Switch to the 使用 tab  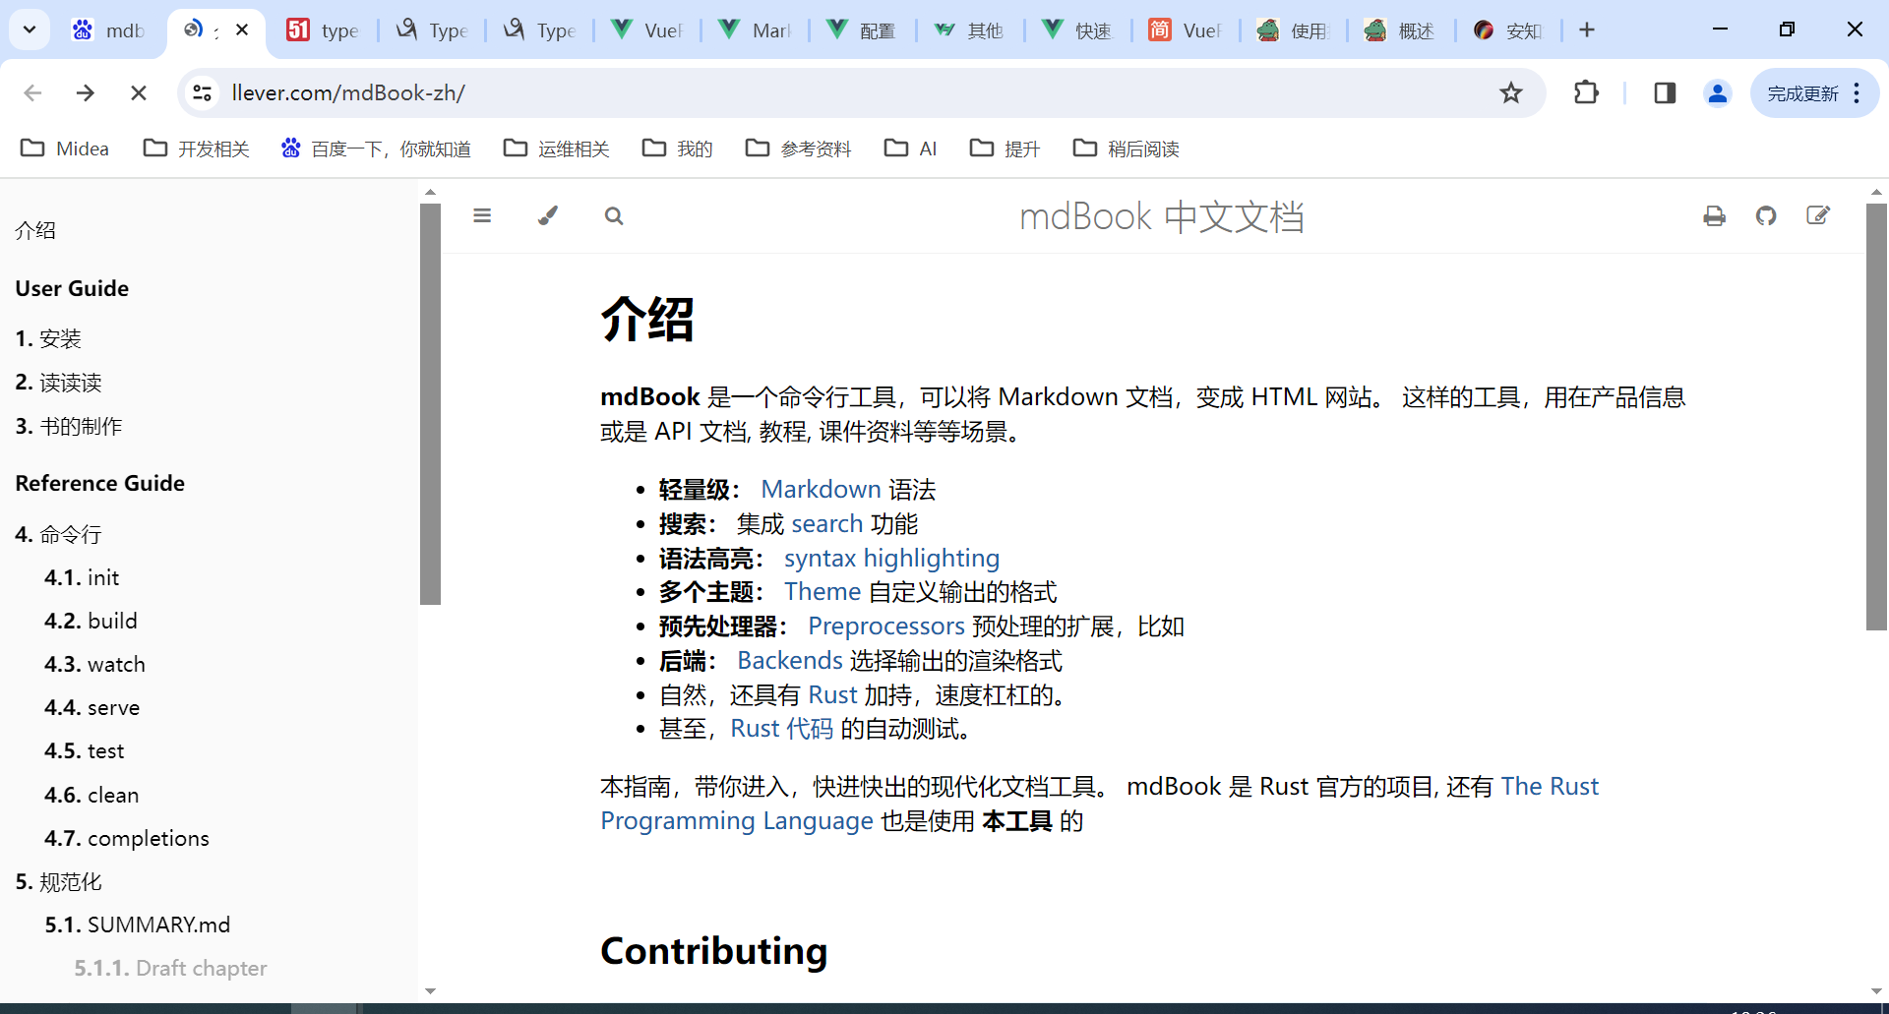[1293, 30]
